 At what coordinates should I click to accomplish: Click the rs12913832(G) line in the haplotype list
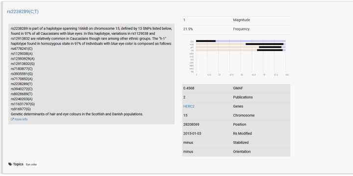coord(23,64)
